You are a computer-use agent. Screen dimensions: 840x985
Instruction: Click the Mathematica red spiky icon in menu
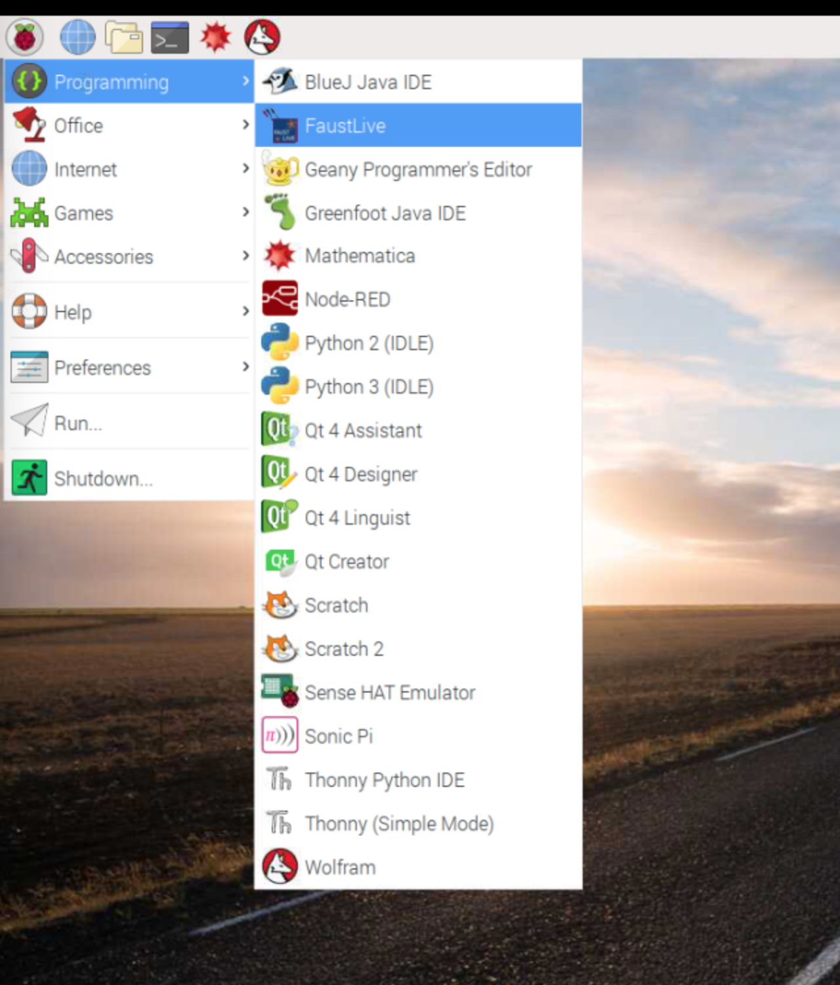280,256
